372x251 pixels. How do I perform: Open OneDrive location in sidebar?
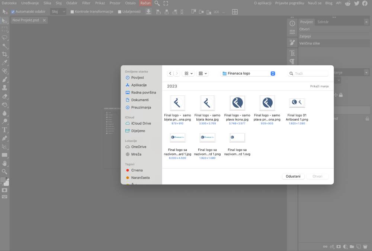(136, 147)
